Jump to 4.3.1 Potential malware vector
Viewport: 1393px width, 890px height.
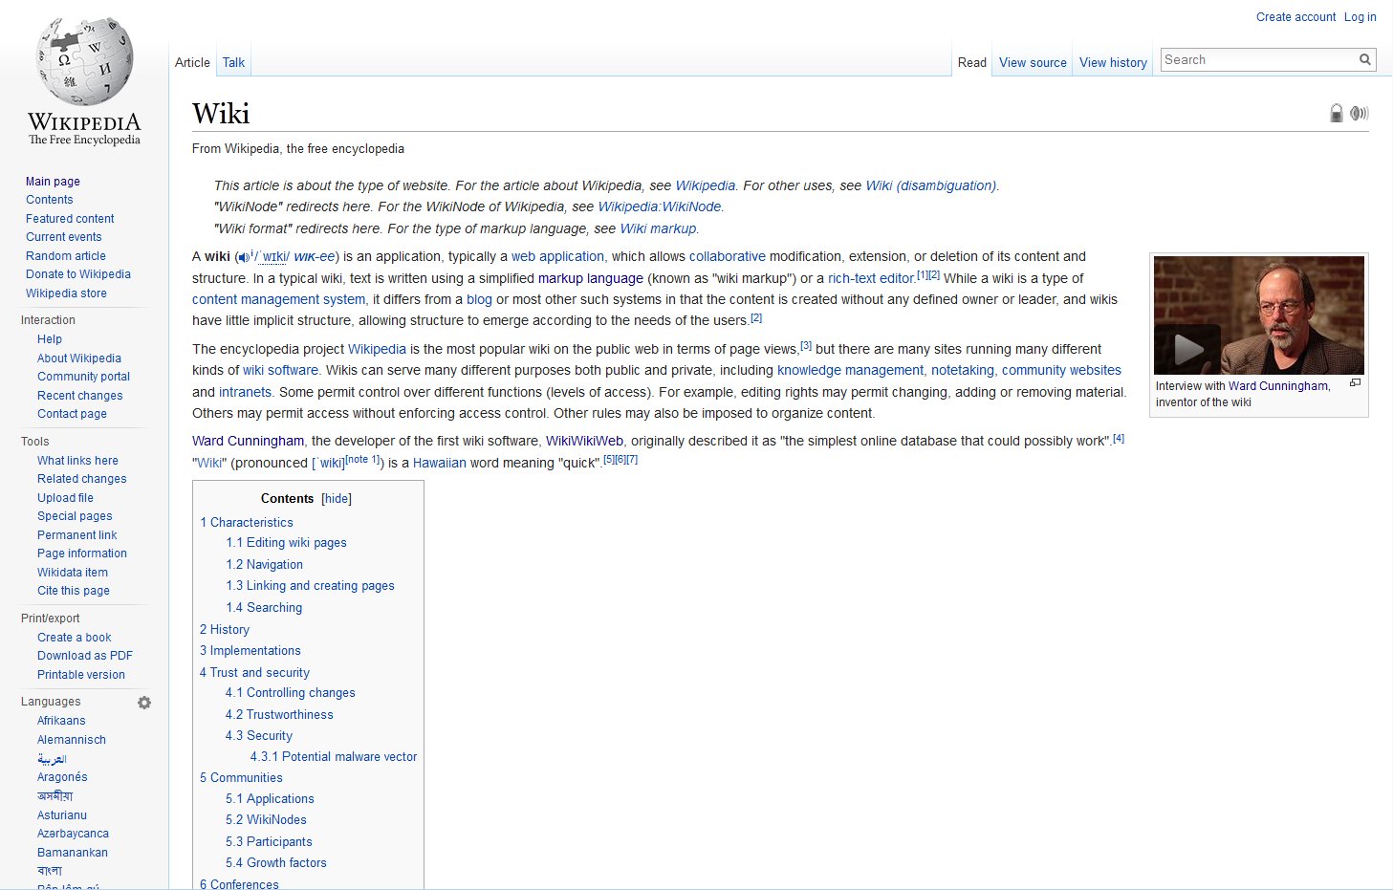334,757
